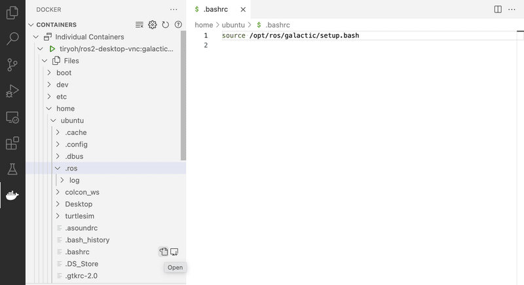Expand the colcon_ws folder
Image resolution: width=524 pixels, height=285 pixels.
(58, 192)
